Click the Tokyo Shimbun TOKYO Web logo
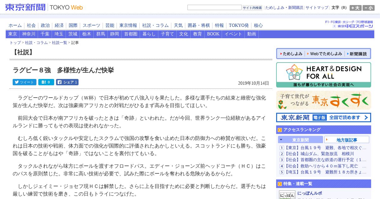The image size is (380, 199). click(x=44, y=7)
